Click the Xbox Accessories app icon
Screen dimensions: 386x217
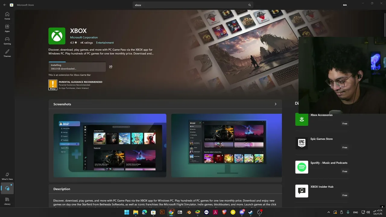click(302, 119)
